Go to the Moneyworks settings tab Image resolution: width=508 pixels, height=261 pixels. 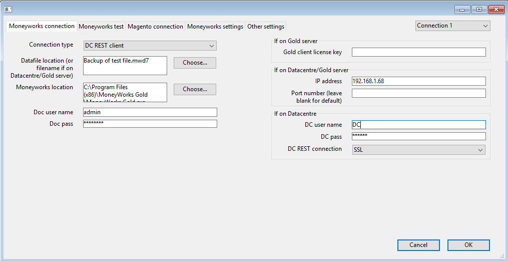[x=215, y=27]
